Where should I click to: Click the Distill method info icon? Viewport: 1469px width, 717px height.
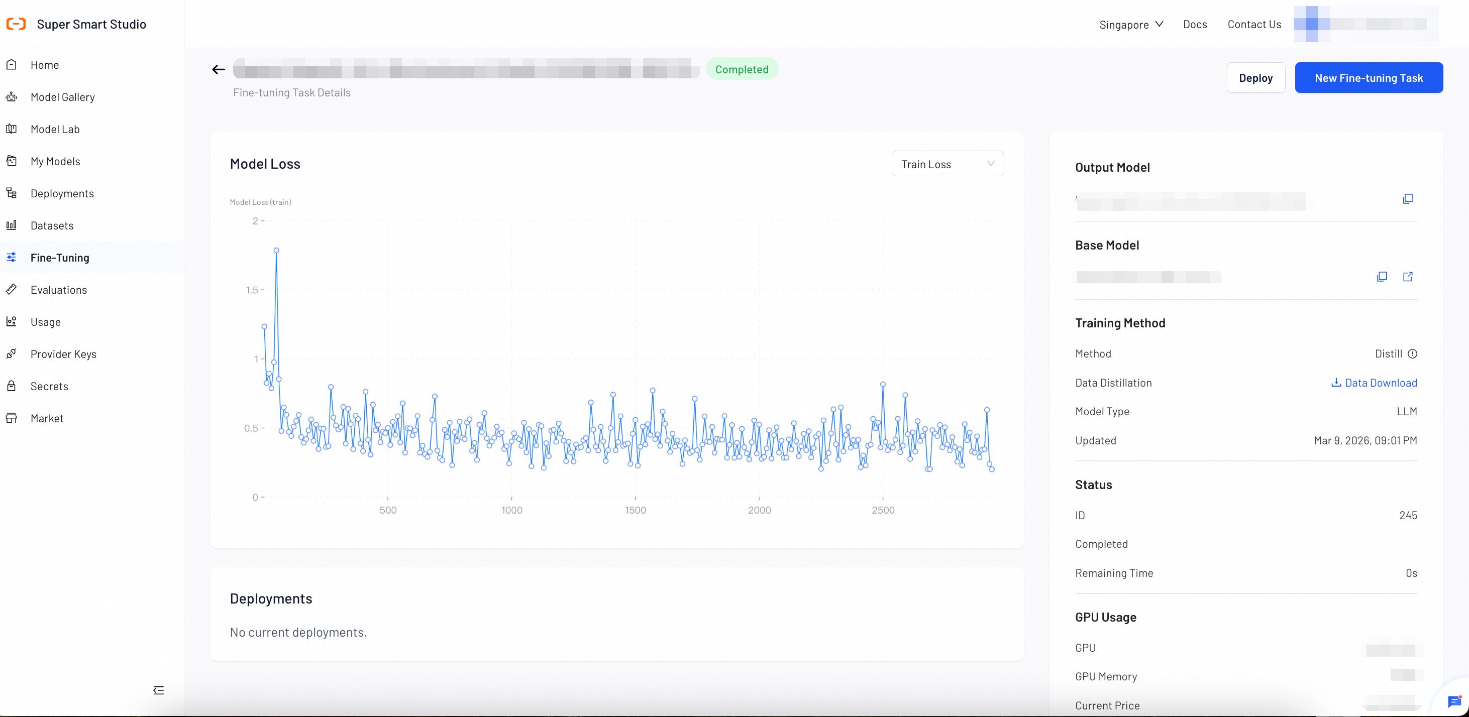click(x=1413, y=354)
